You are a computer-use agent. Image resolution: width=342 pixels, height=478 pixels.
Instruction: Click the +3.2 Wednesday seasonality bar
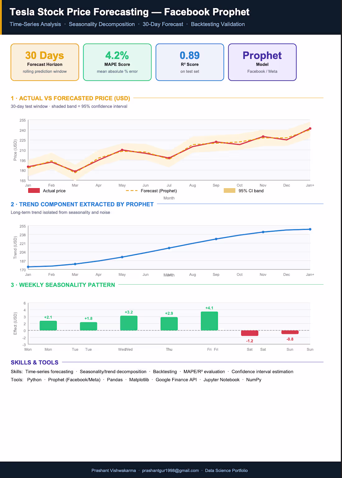coord(129,323)
